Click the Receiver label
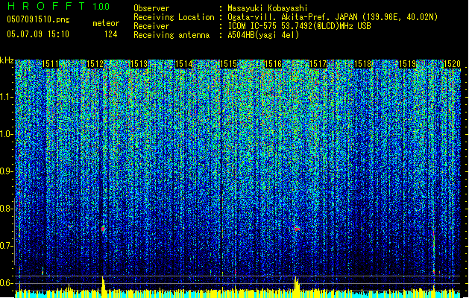Screen dimensions: 469x298 point(151,26)
